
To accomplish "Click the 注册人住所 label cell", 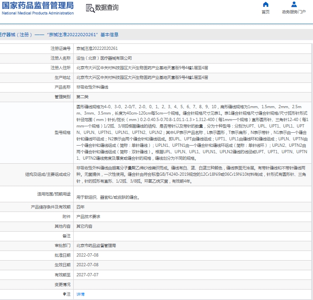I will [x=36, y=68].
